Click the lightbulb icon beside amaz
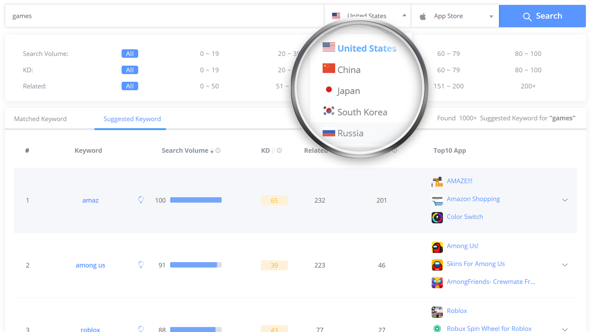591x332 pixels. [x=141, y=200]
